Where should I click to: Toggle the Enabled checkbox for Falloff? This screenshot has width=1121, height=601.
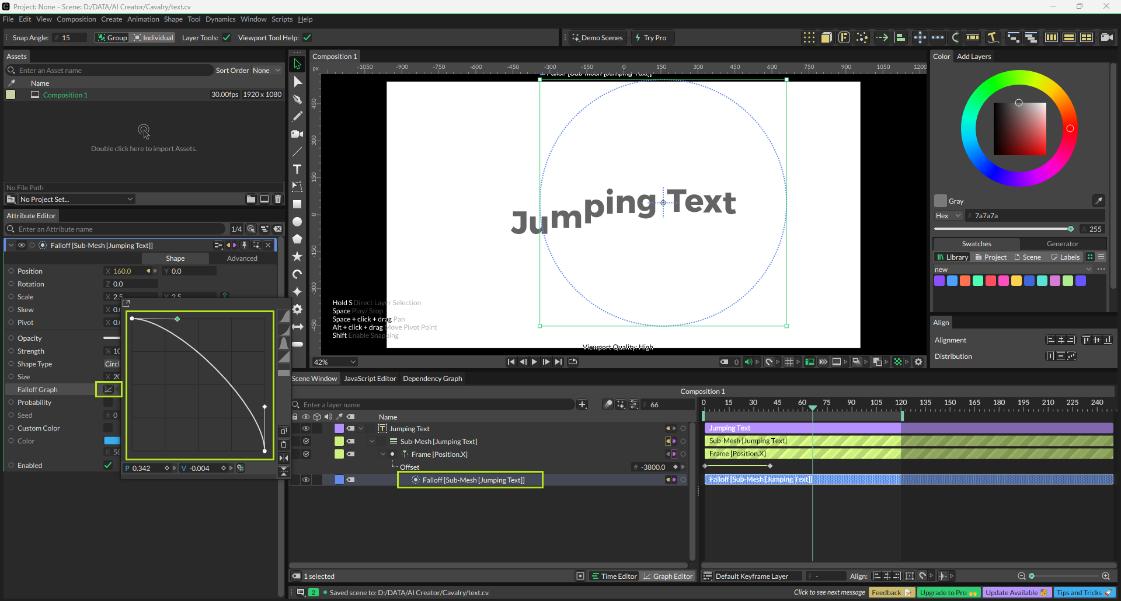click(108, 466)
